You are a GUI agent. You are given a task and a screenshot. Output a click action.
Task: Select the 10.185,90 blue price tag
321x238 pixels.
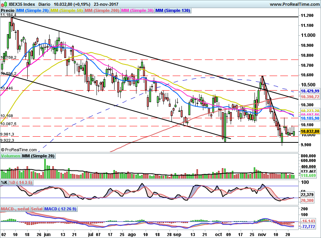click(310, 118)
